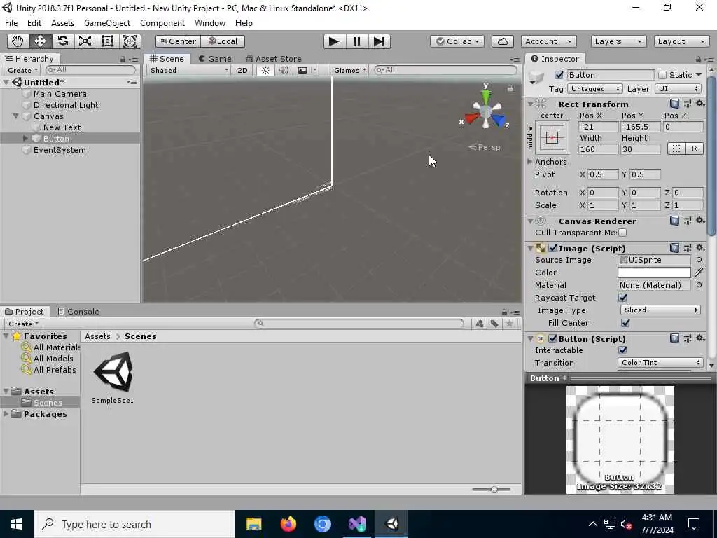Open the Collab button

pyautogui.click(x=457, y=41)
